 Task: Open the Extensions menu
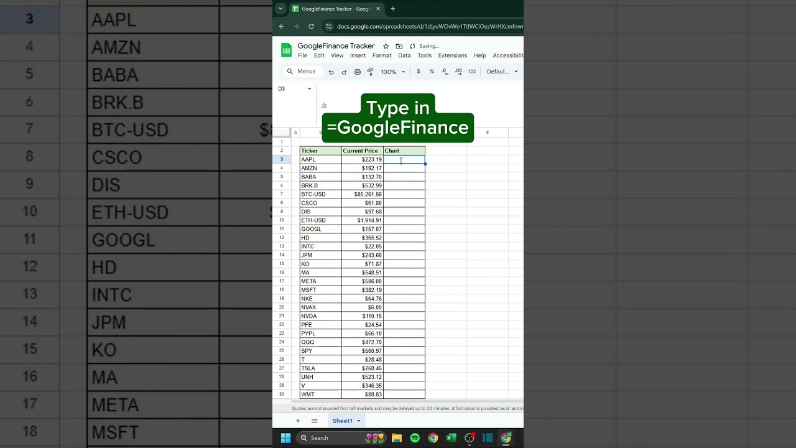coord(453,55)
